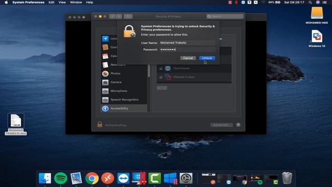Go forward with the toolbar forward arrow
332x187 pixels.
[x=119, y=16]
